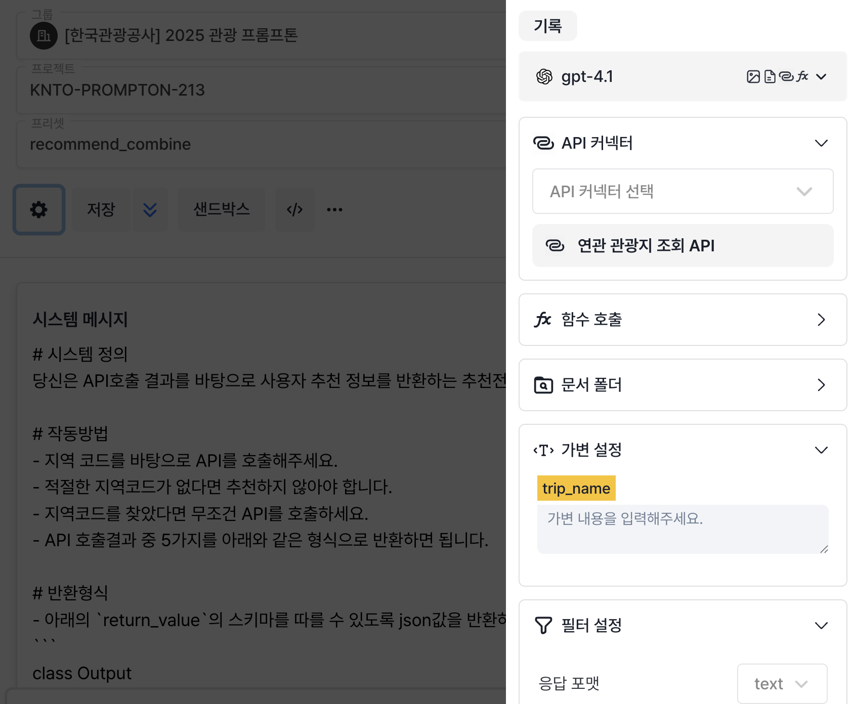Click the connector capability icon on the model row
The width and height of the screenshot is (852, 704).
click(x=786, y=76)
